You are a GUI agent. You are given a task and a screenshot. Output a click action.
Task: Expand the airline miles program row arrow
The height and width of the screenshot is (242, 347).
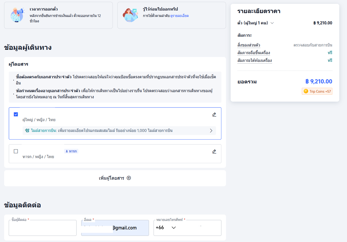click(211, 131)
